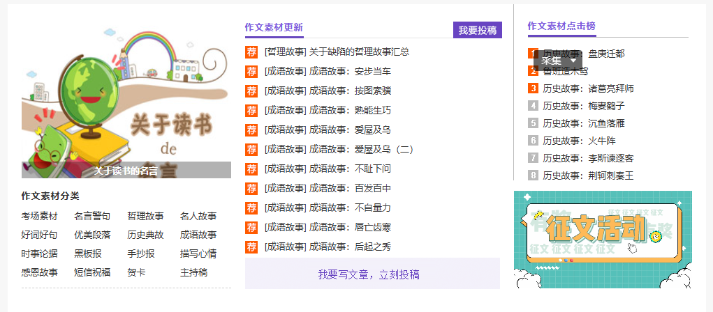Open article 关于缺陷的哲理故事汇总

point(359,52)
